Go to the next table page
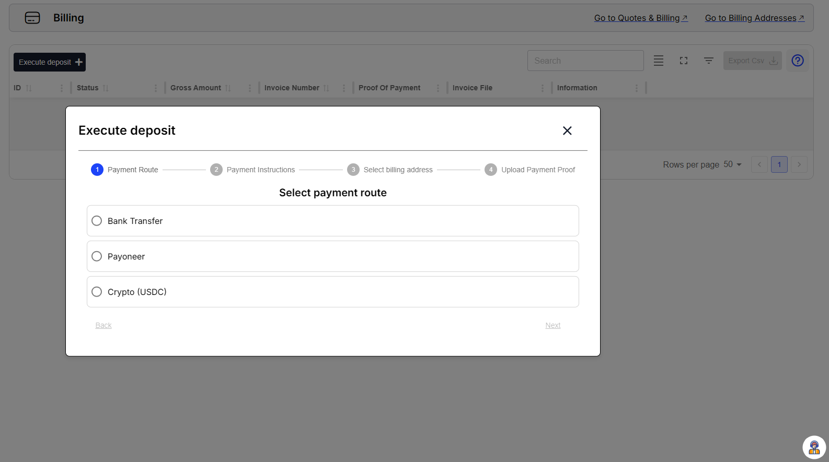 (x=799, y=164)
